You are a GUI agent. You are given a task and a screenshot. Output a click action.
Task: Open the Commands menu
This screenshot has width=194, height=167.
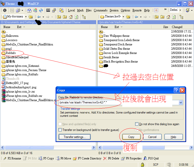100,10
